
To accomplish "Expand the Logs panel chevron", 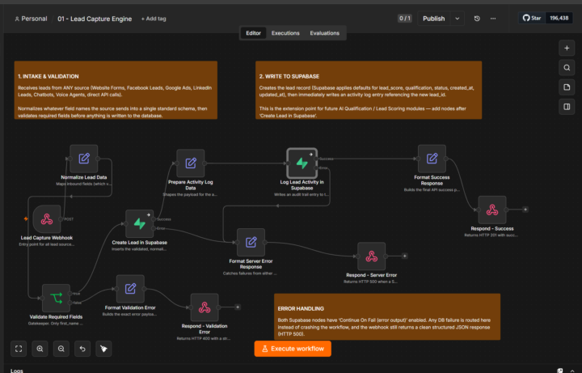I will coord(572,371).
